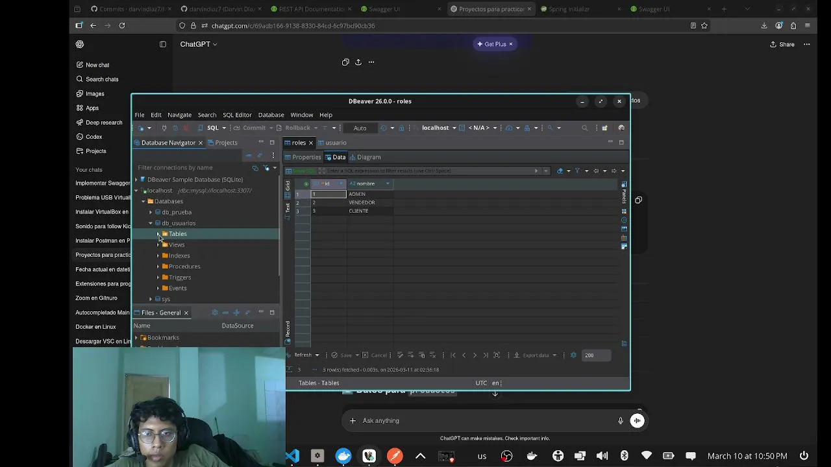Click the result settings gear icon
831x467 pixels.
[x=573, y=355]
